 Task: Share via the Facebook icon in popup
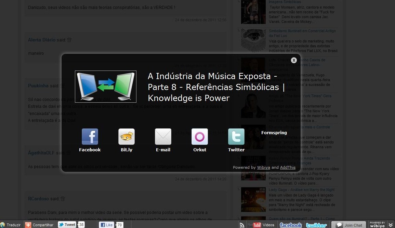(x=90, y=137)
